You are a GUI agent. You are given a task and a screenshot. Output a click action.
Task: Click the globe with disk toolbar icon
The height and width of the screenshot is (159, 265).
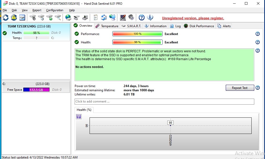pyautogui.click(x=68, y=17)
